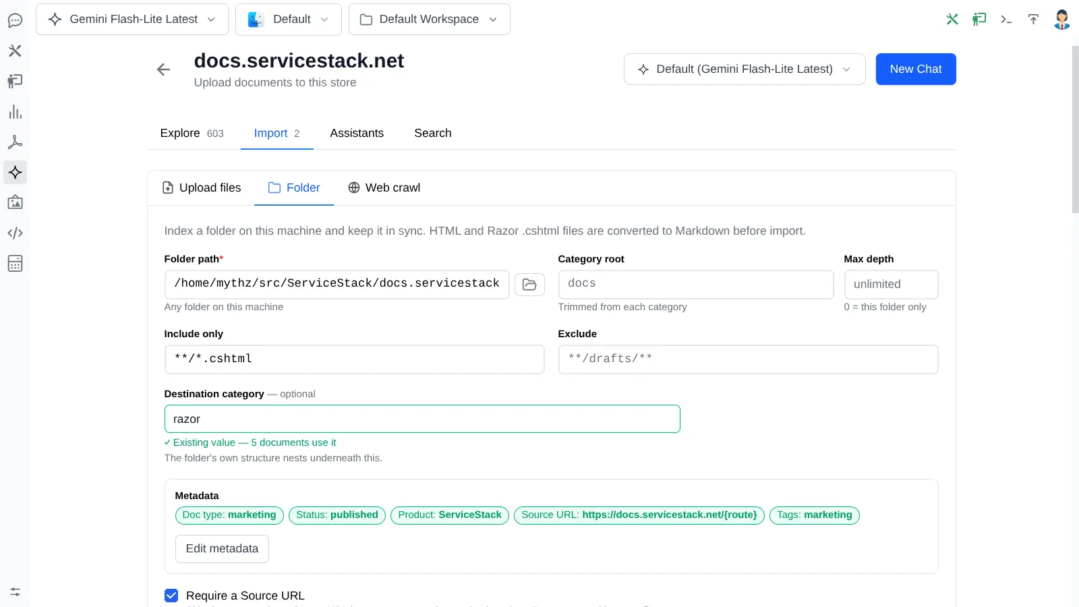Start a New Chat
This screenshot has height=607, width=1079.
tap(916, 69)
